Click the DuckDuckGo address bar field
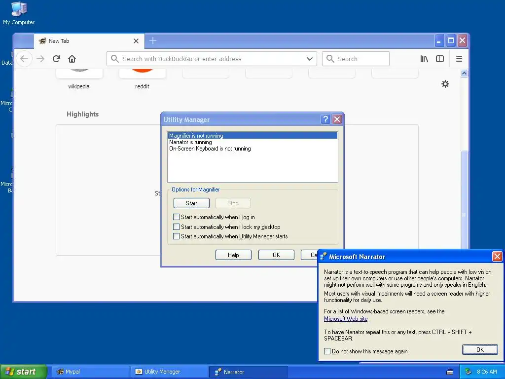This screenshot has height=379, width=505. point(212,59)
